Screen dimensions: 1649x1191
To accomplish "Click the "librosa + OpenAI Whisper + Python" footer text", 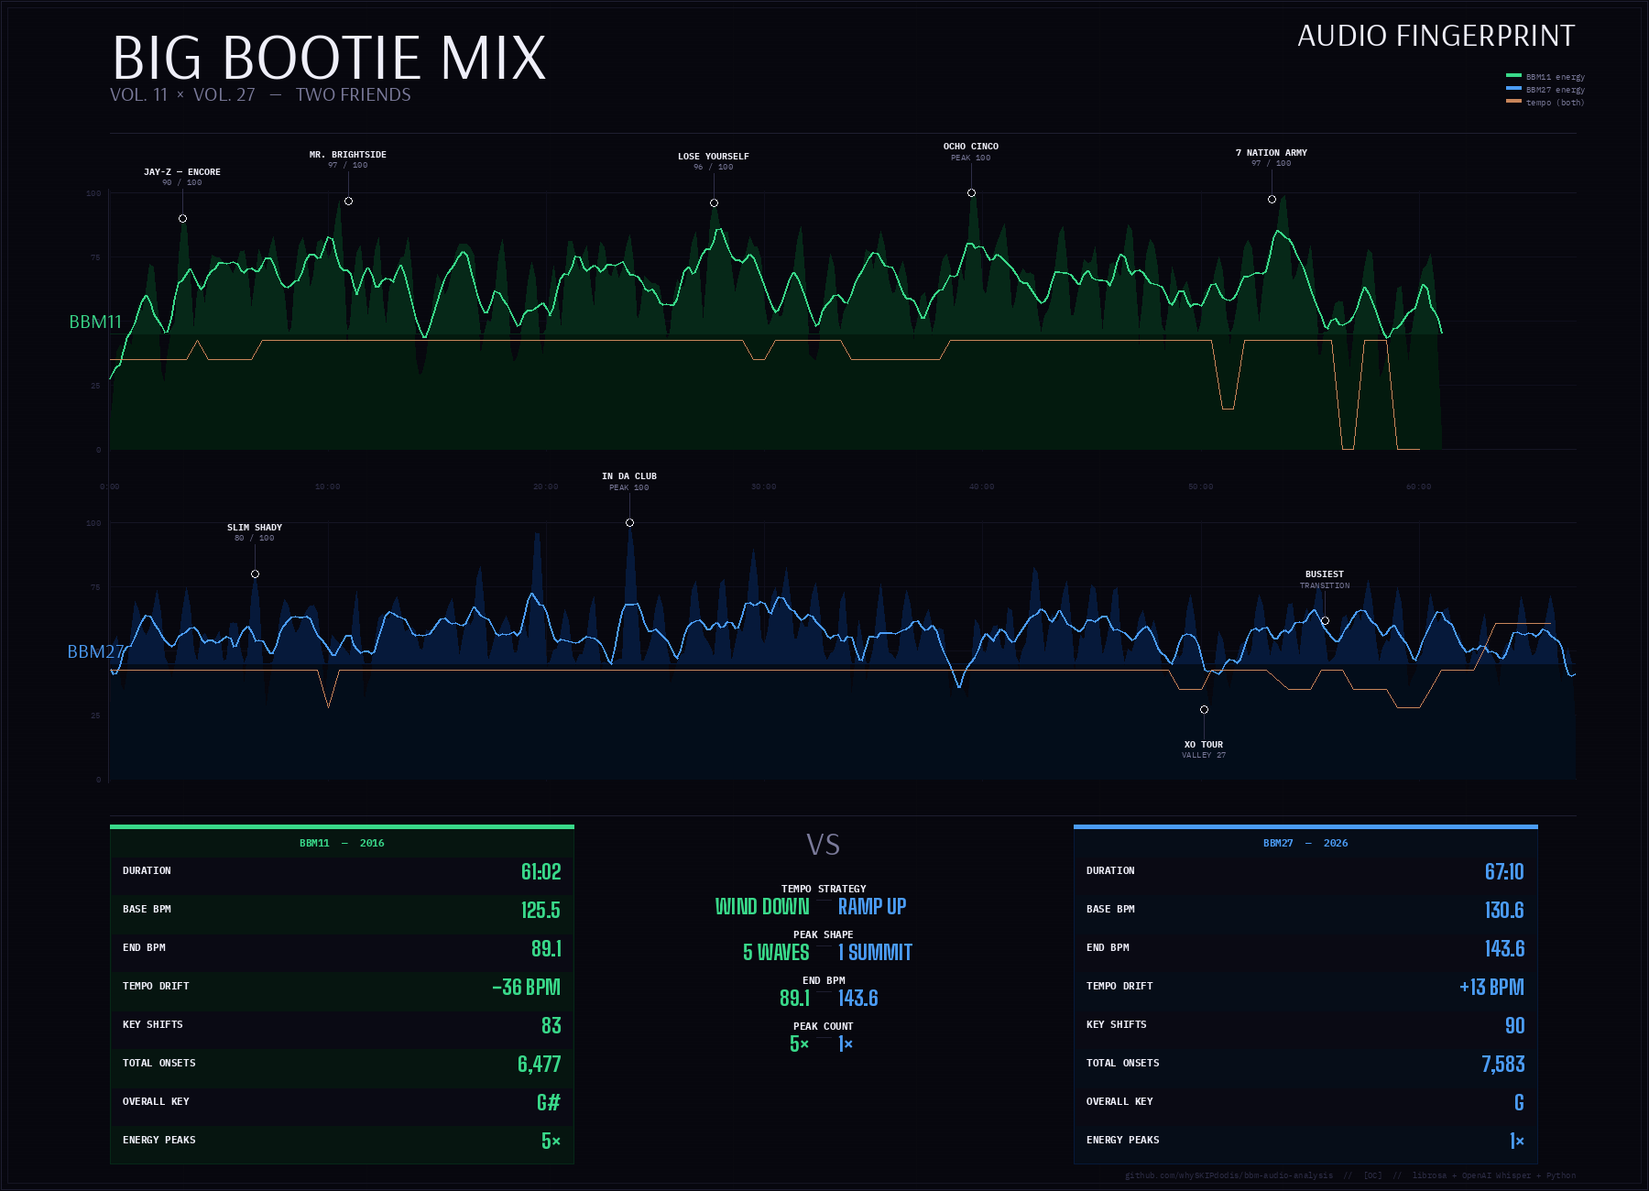I will [x=1494, y=1175].
